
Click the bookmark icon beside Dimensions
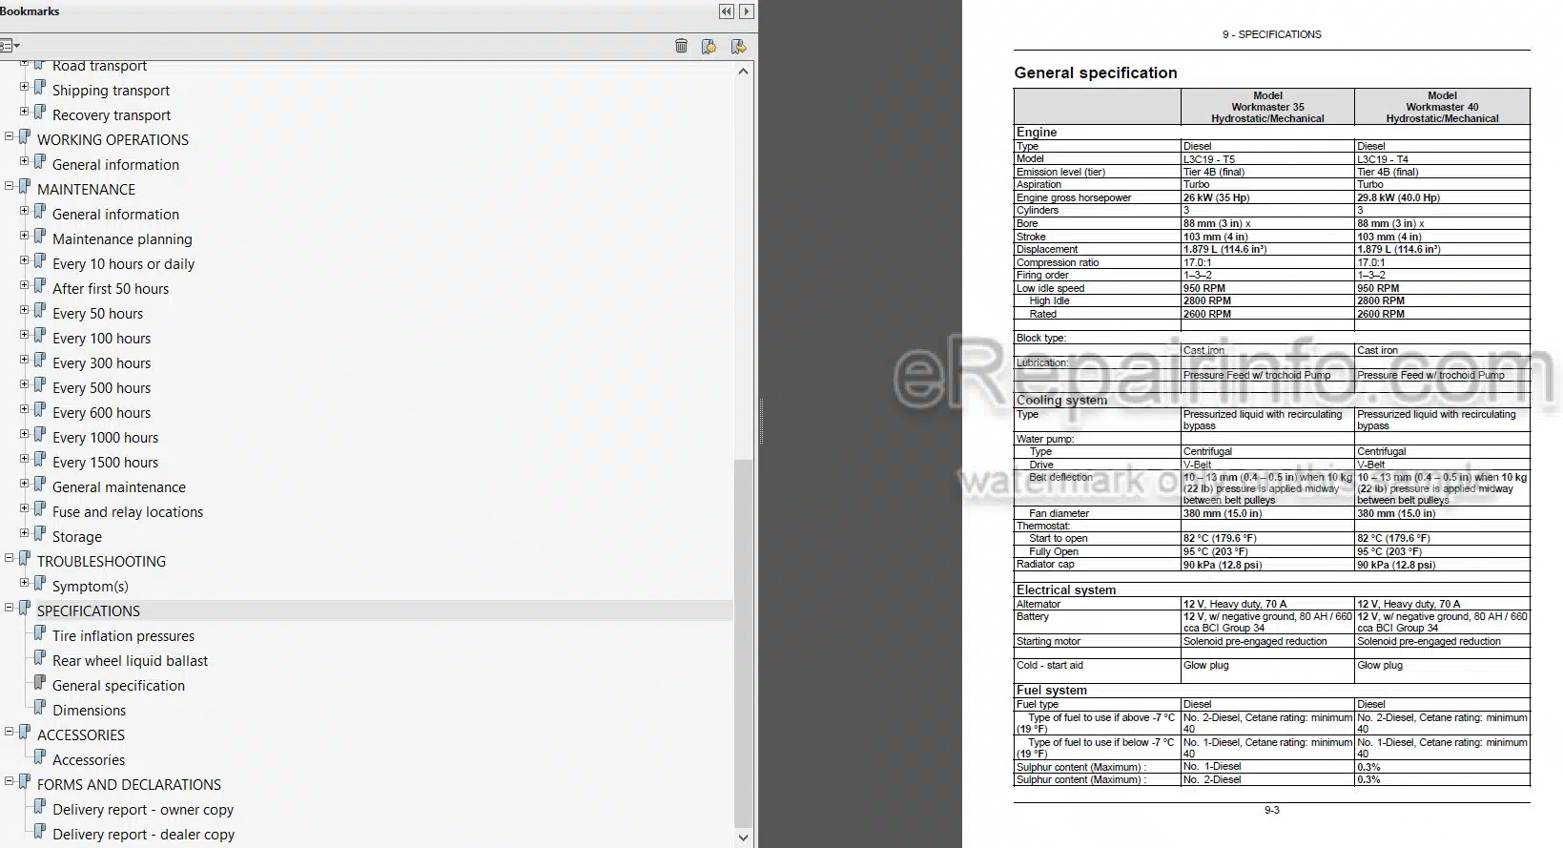pos(40,708)
